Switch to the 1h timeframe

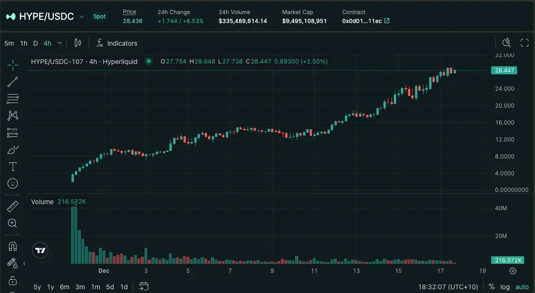tap(24, 43)
